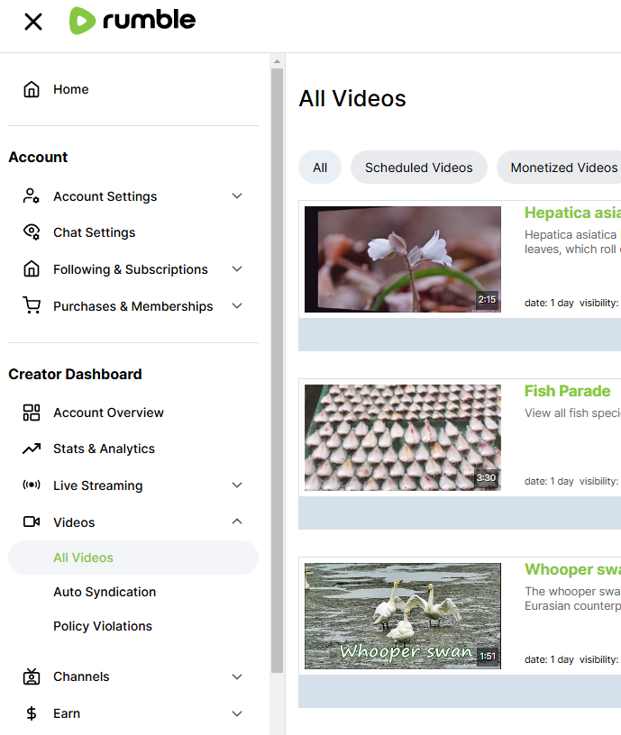Click the Account Overview grid icon
Image resolution: width=621 pixels, height=735 pixels.
(32, 413)
